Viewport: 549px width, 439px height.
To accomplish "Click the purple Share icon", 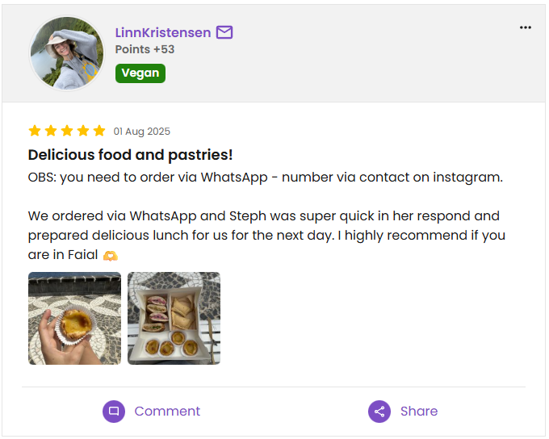I will point(379,411).
